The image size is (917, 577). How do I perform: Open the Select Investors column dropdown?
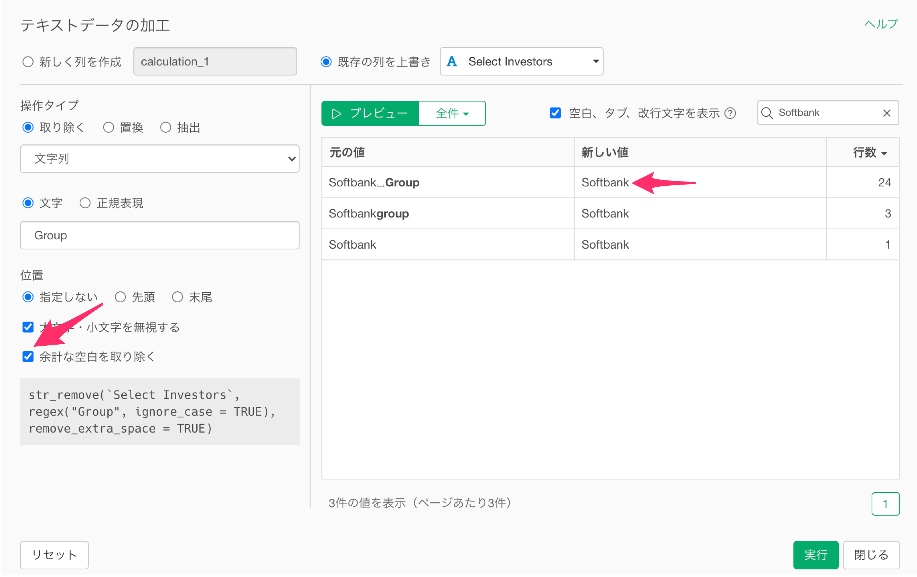(x=521, y=61)
